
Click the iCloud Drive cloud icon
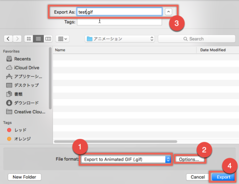pos(9,68)
